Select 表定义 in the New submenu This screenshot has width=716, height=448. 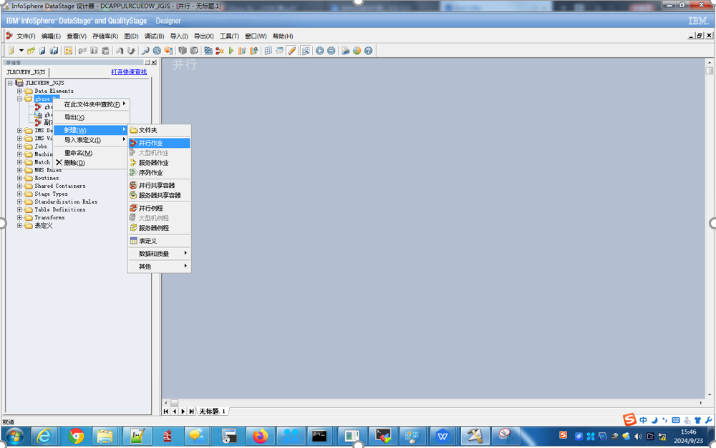(159, 241)
